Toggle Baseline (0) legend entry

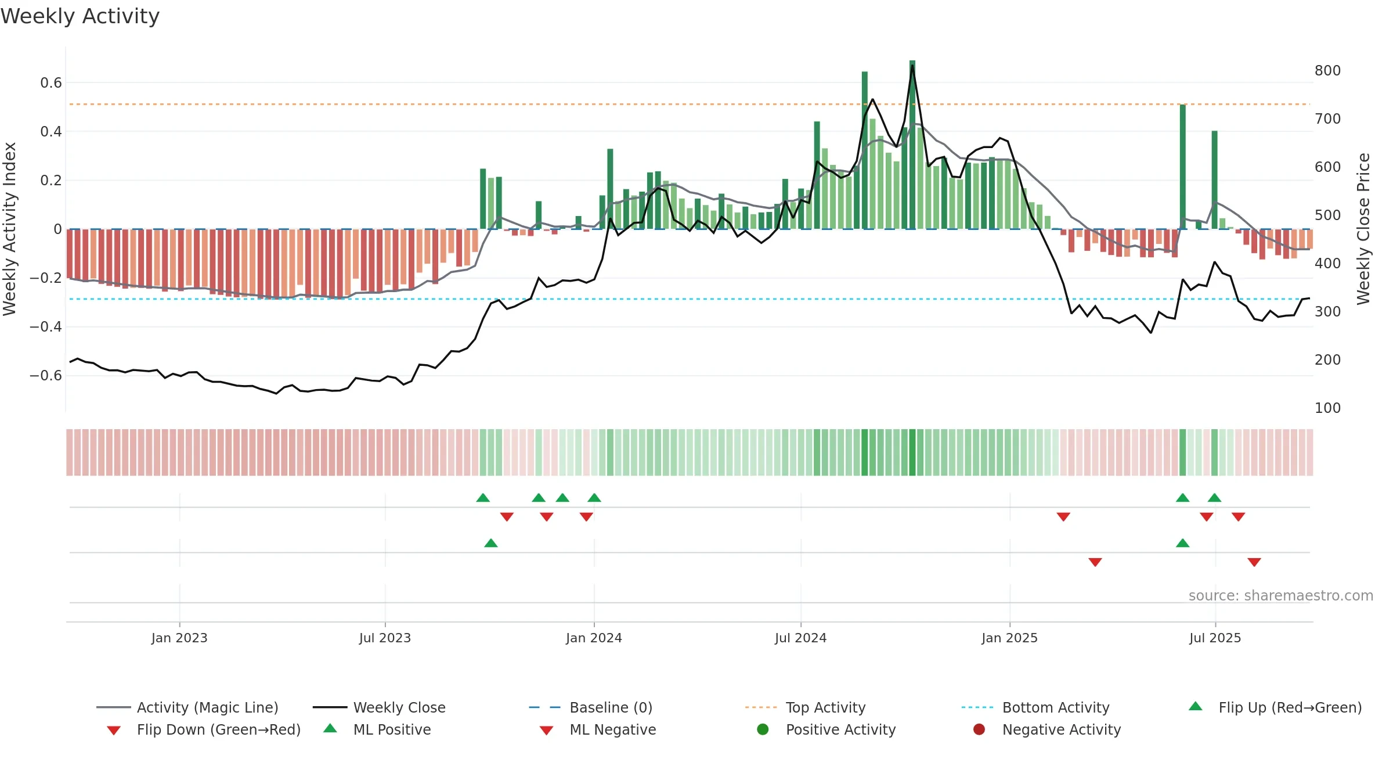[x=591, y=707]
